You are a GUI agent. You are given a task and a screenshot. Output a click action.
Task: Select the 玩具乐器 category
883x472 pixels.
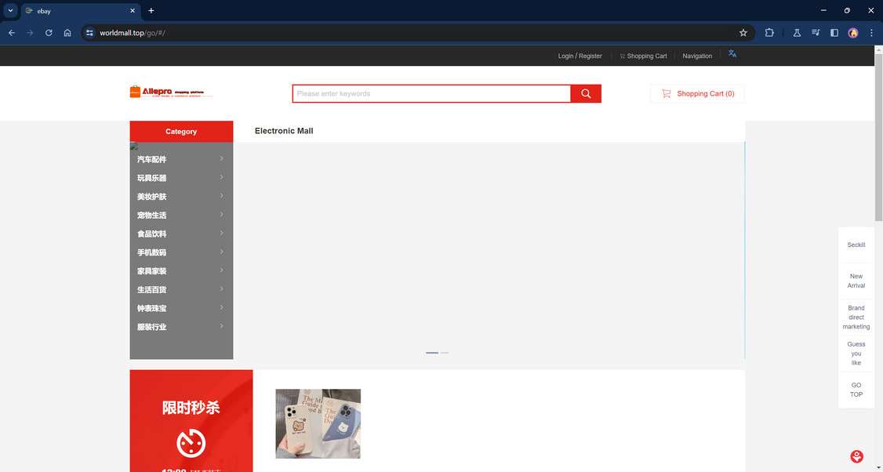click(152, 178)
